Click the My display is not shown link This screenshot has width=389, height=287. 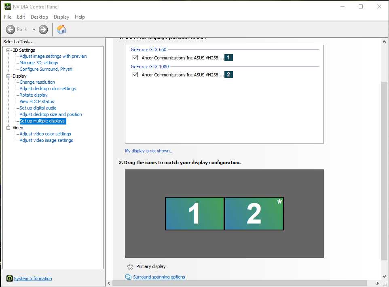click(149, 151)
